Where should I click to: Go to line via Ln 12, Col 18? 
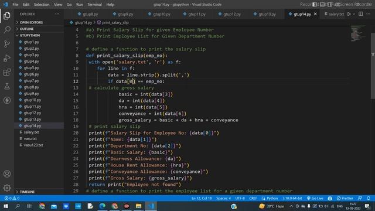tap(202, 198)
